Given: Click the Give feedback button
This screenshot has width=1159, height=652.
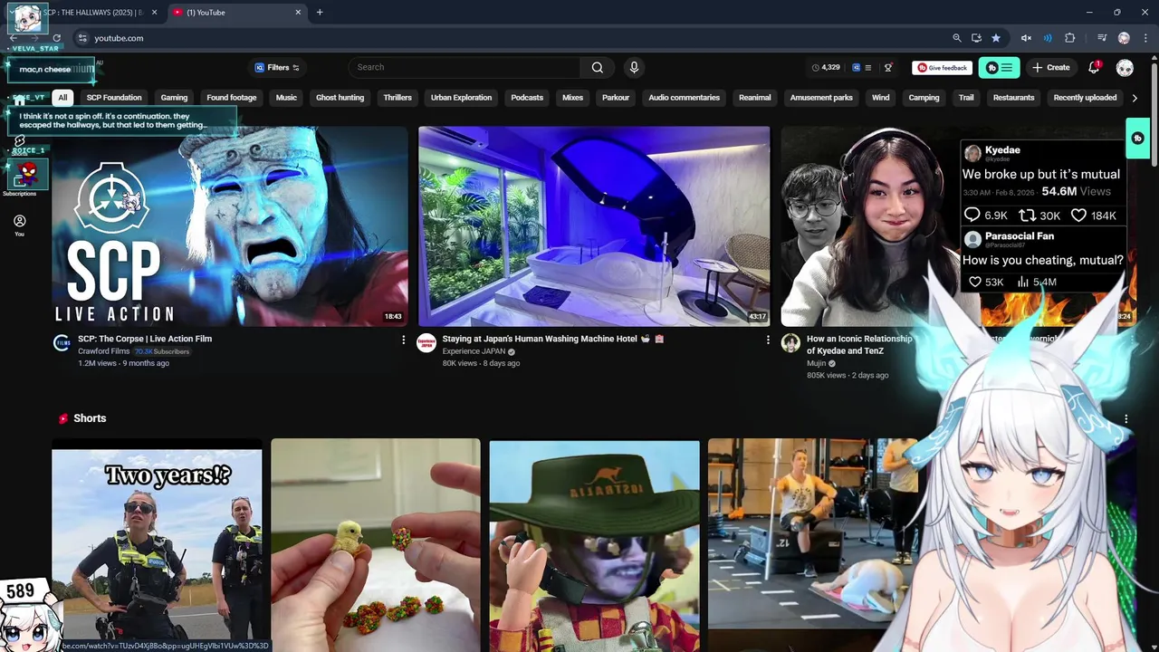Looking at the screenshot, I should point(942,68).
